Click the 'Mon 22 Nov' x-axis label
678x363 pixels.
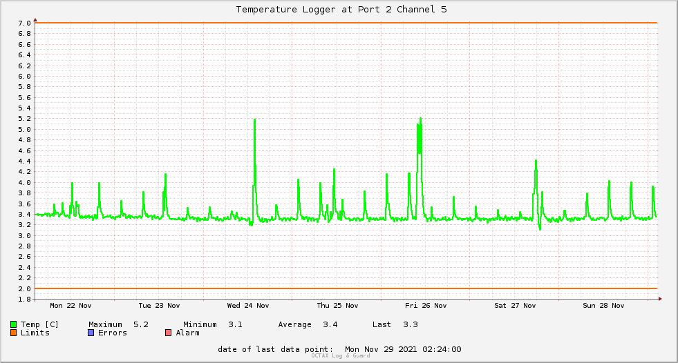[x=70, y=306]
